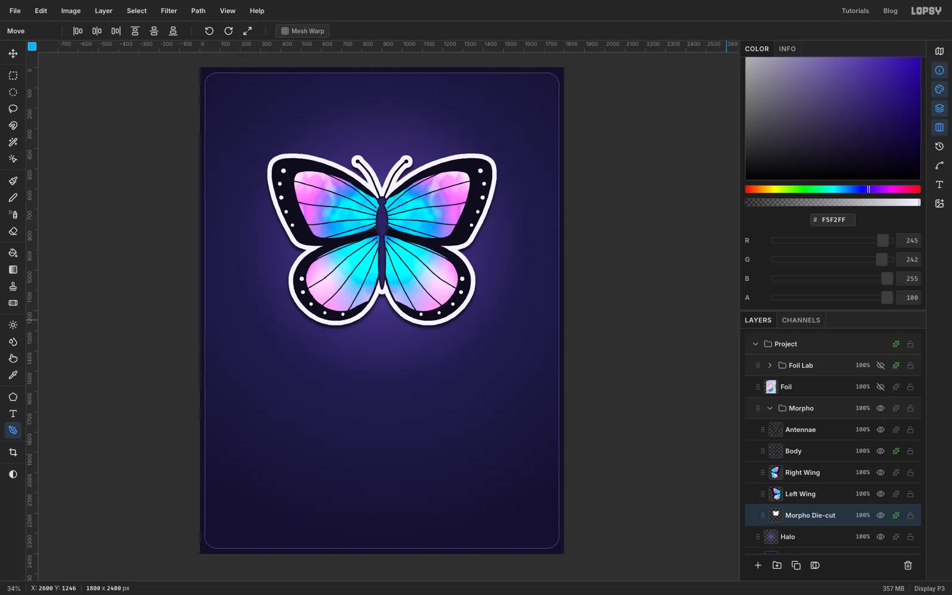
Task: Click the color saturation picker field
Action: point(833,118)
